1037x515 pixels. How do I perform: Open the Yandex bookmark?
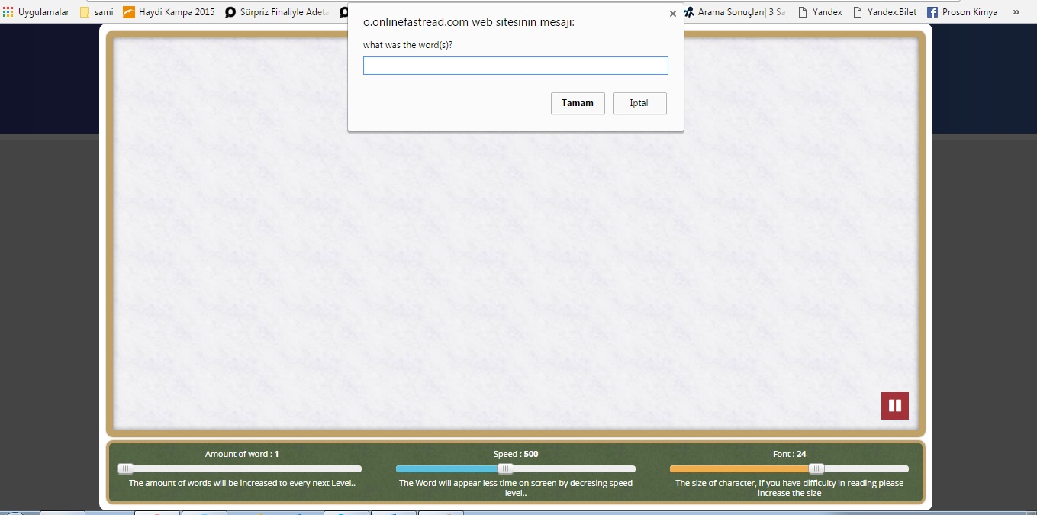coord(820,12)
